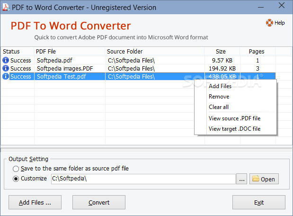Click the status icon for Softpedia Test.pdf
293x216 pixels.
coord(6,76)
